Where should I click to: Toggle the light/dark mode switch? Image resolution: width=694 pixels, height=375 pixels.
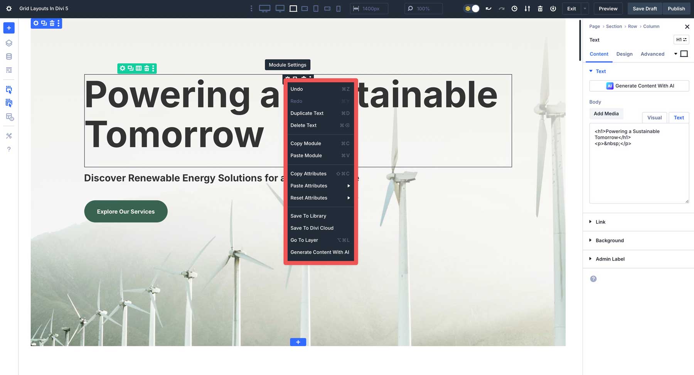[472, 8]
